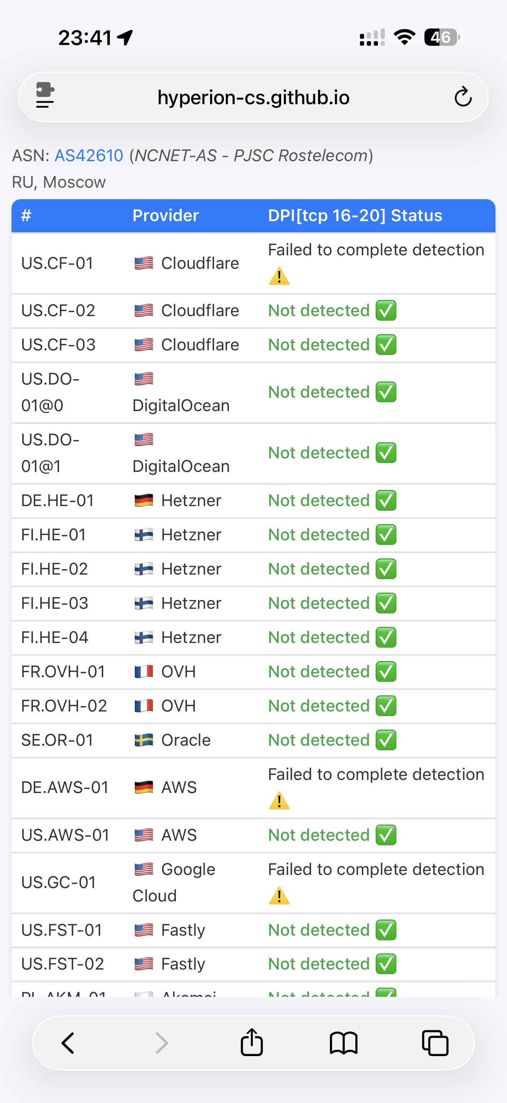Tap the Share icon in toolbar
Viewport: 507px width, 1103px height.
(x=251, y=1042)
